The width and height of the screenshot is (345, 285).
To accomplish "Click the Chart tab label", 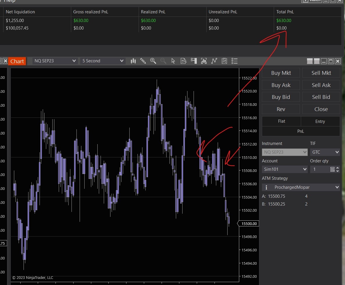I will coord(17,61).
